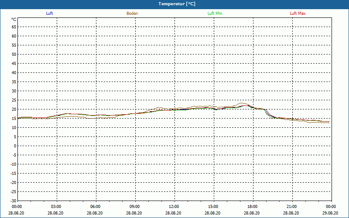Click the Temperatur [°C] title bar
This screenshot has width=349, height=218.
[174, 4]
